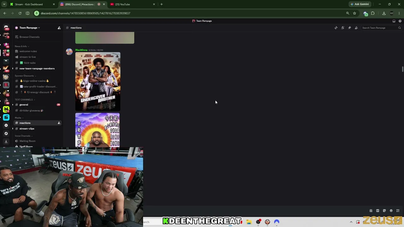The image size is (404, 227).
Task: Open new-team-rampage-members channel
Action: [37, 68]
